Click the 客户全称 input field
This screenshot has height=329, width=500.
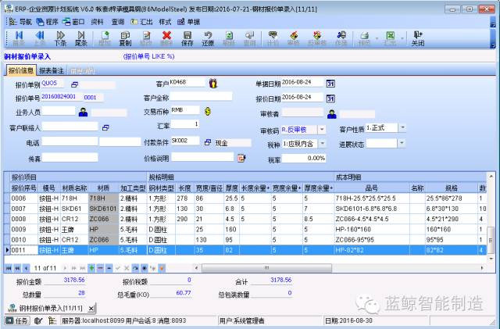point(202,97)
